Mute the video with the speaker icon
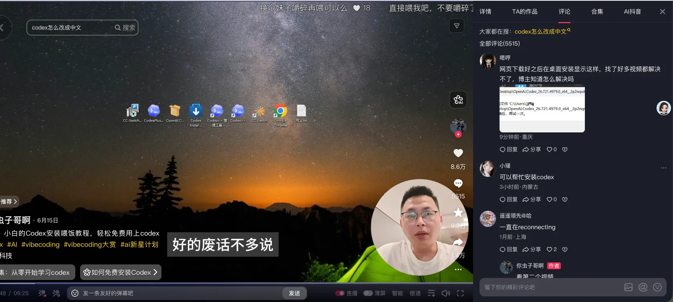Image resolution: width=673 pixels, height=302 pixels. 446,293
